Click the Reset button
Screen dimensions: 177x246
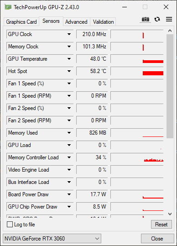161,225
